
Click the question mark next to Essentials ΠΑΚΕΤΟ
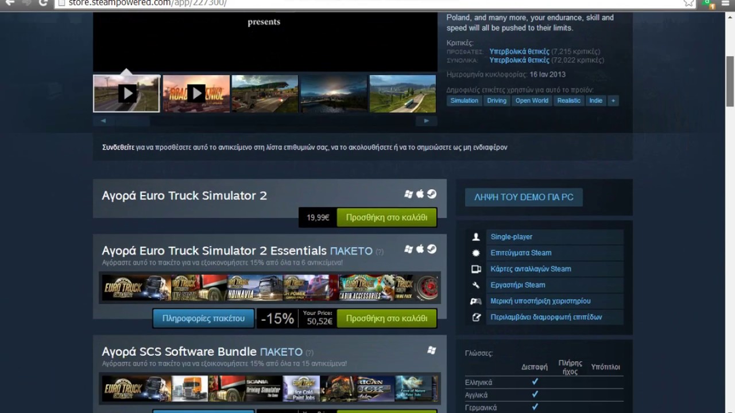379,252
